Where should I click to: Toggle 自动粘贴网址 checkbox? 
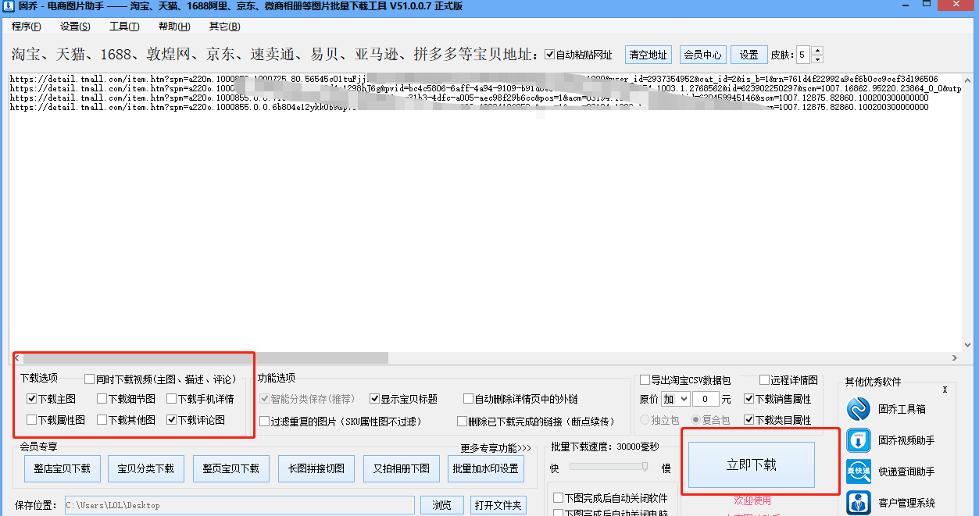coord(550,55)
